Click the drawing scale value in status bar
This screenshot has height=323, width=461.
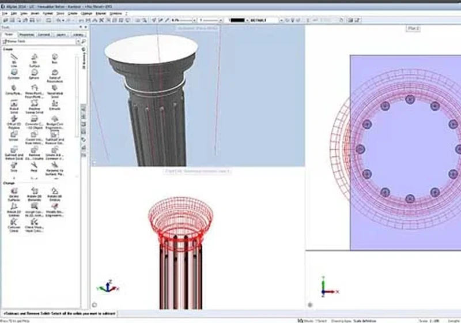click(434, 321)
